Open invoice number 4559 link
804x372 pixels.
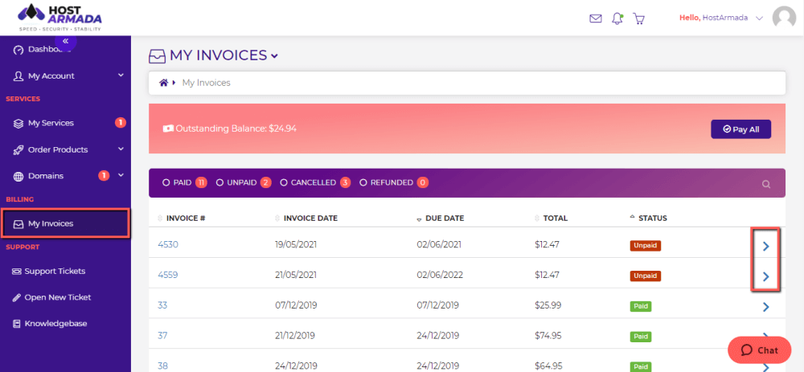[x=168, y=275]
